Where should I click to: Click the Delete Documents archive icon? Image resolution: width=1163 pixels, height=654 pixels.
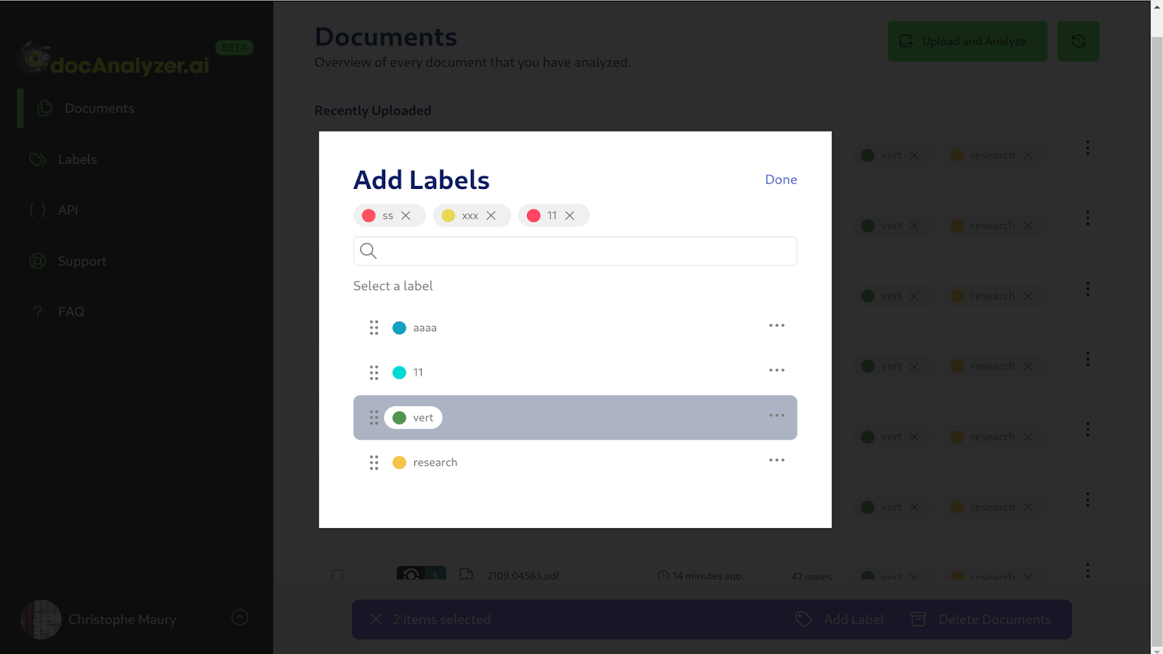pos(918,619)
